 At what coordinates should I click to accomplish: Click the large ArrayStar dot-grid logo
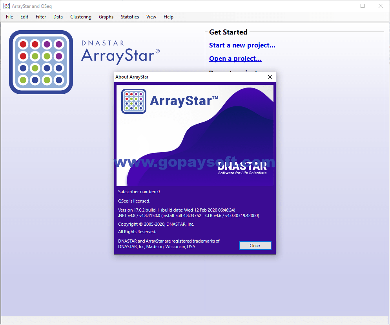point(41,62)
